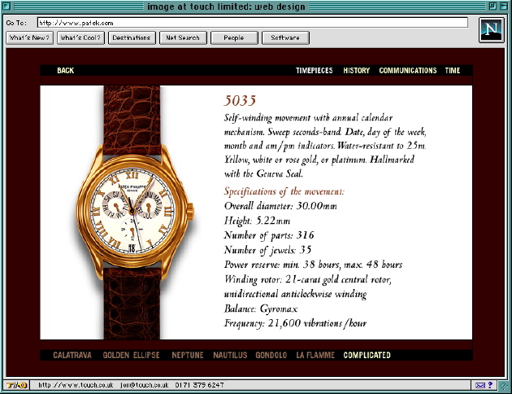The width and height of the screenshot is (512, 394).
Task: Open the Destinations directory button
Action: click(x=132, y=37)
